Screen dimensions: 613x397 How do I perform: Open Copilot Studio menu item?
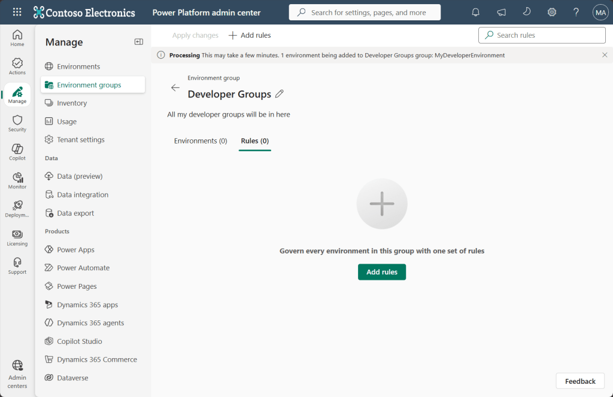[93, 341]
